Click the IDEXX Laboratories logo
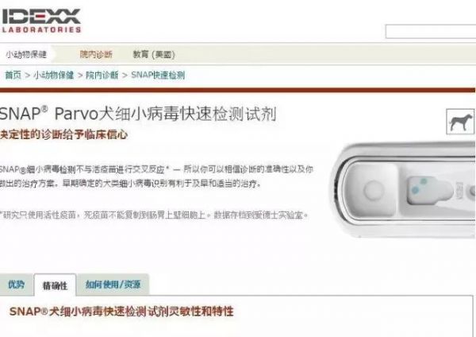This screenshot has width=476, height=337. (x=40, y=21)
